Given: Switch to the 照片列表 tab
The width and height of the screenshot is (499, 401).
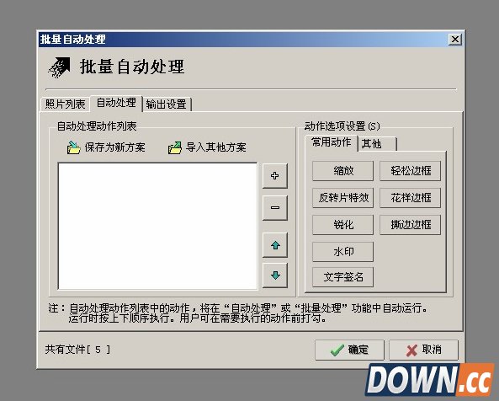Looking at the screenshot, I should 66,104.
